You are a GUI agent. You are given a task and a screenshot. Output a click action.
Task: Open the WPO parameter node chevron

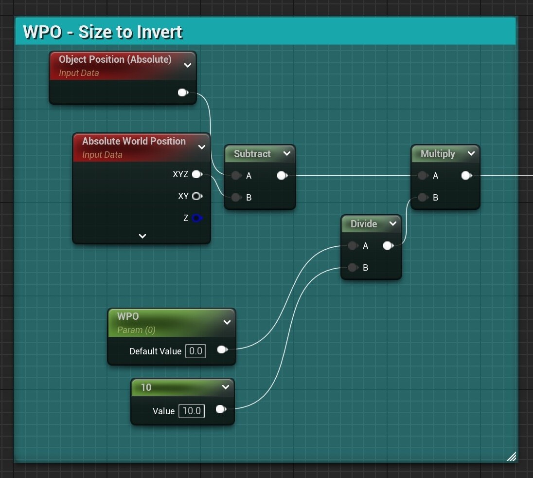[227, 322]
